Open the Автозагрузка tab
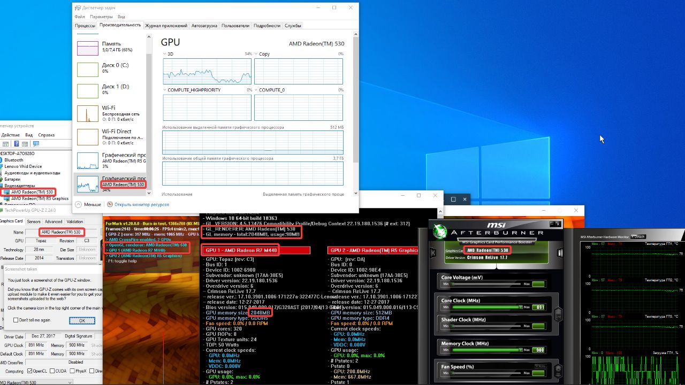Image resolution: width=685 pixels, height=385 pixels. 204,25
